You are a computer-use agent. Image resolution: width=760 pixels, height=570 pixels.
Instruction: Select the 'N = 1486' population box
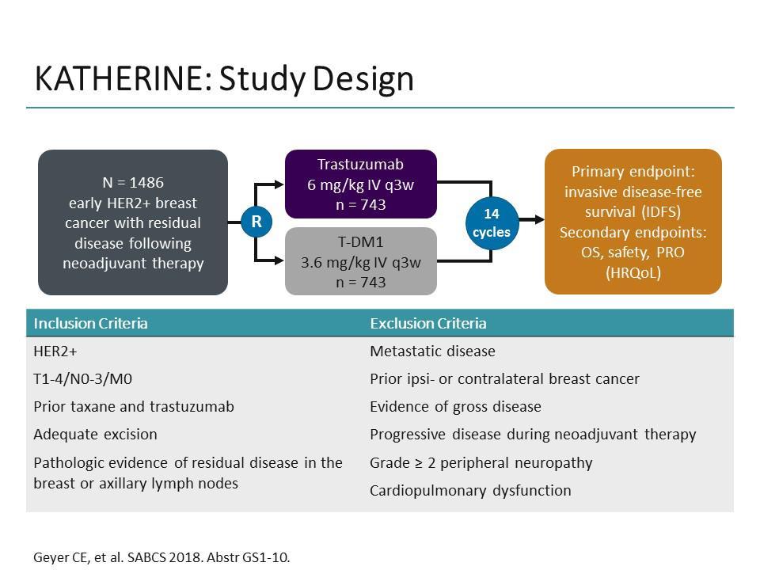(x=133, y=222)
